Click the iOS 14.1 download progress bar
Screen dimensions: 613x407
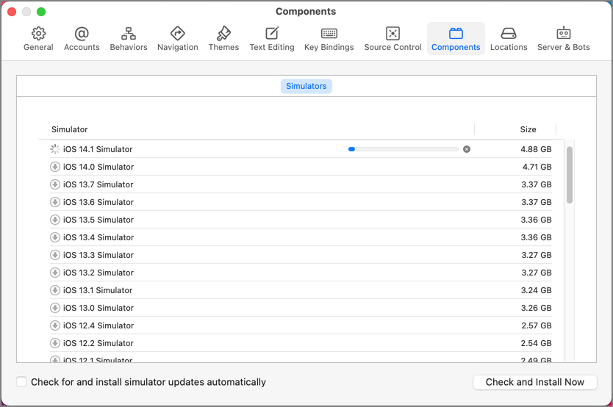tap(403, 149)
